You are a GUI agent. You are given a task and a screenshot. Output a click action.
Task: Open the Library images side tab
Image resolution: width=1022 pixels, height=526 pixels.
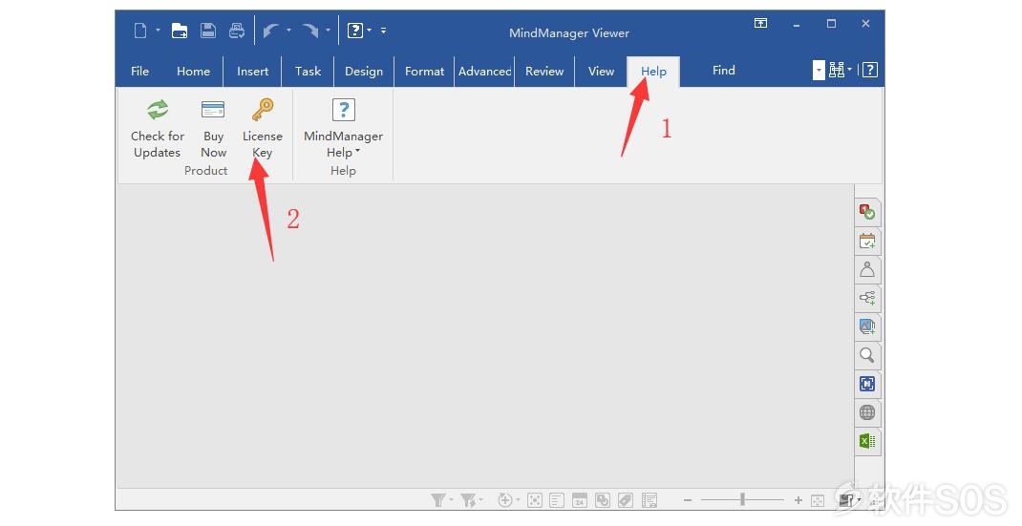pos(867,326)
